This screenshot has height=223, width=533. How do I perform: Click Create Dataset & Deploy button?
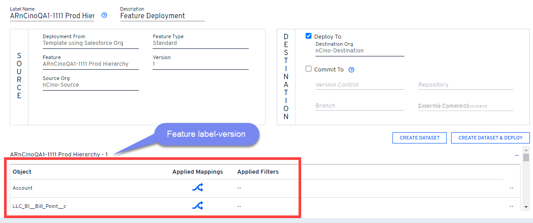[x=490, y=138]
